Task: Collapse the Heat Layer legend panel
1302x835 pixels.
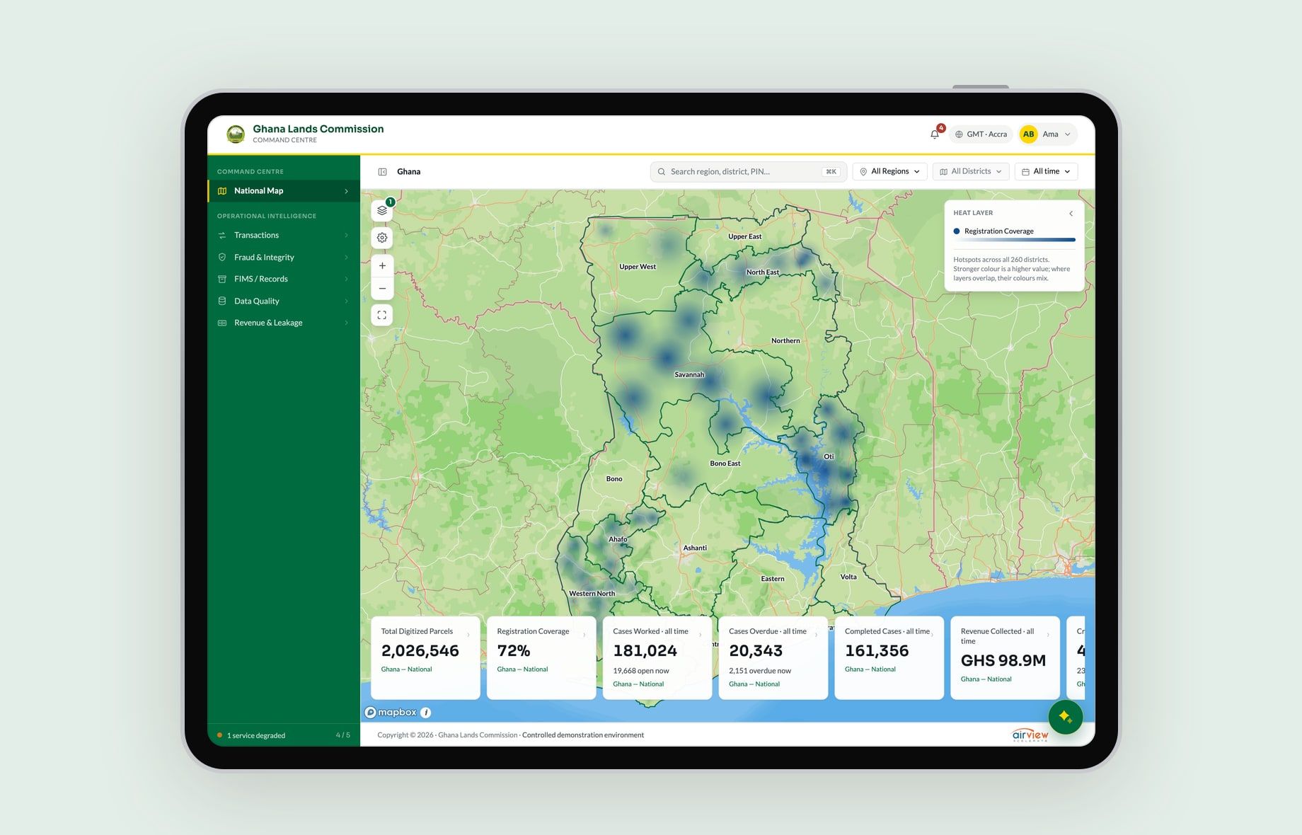Action: coord(1071,213)
